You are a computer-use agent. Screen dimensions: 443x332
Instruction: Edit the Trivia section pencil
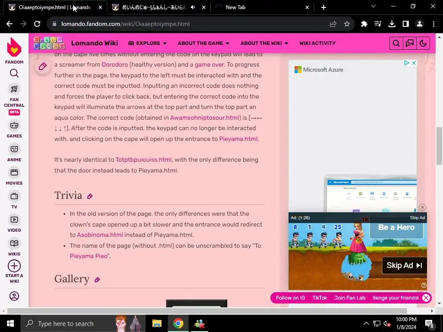[90, 197]
